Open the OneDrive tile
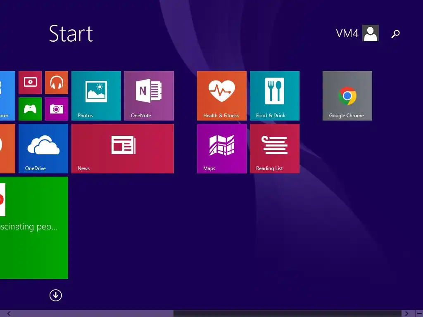This screenshot has height=317, width=423. tap(43, 149)
